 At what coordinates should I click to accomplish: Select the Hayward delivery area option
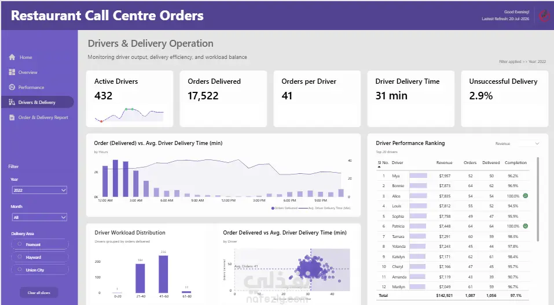[x=40, y=257]
